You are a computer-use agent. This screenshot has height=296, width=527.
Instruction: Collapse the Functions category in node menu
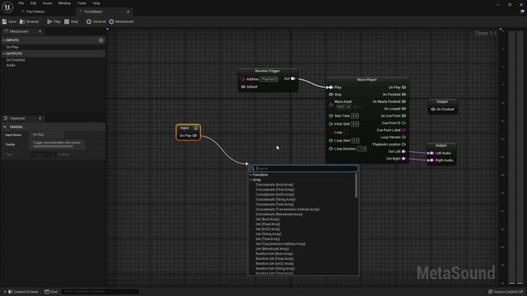pos(250,175)
